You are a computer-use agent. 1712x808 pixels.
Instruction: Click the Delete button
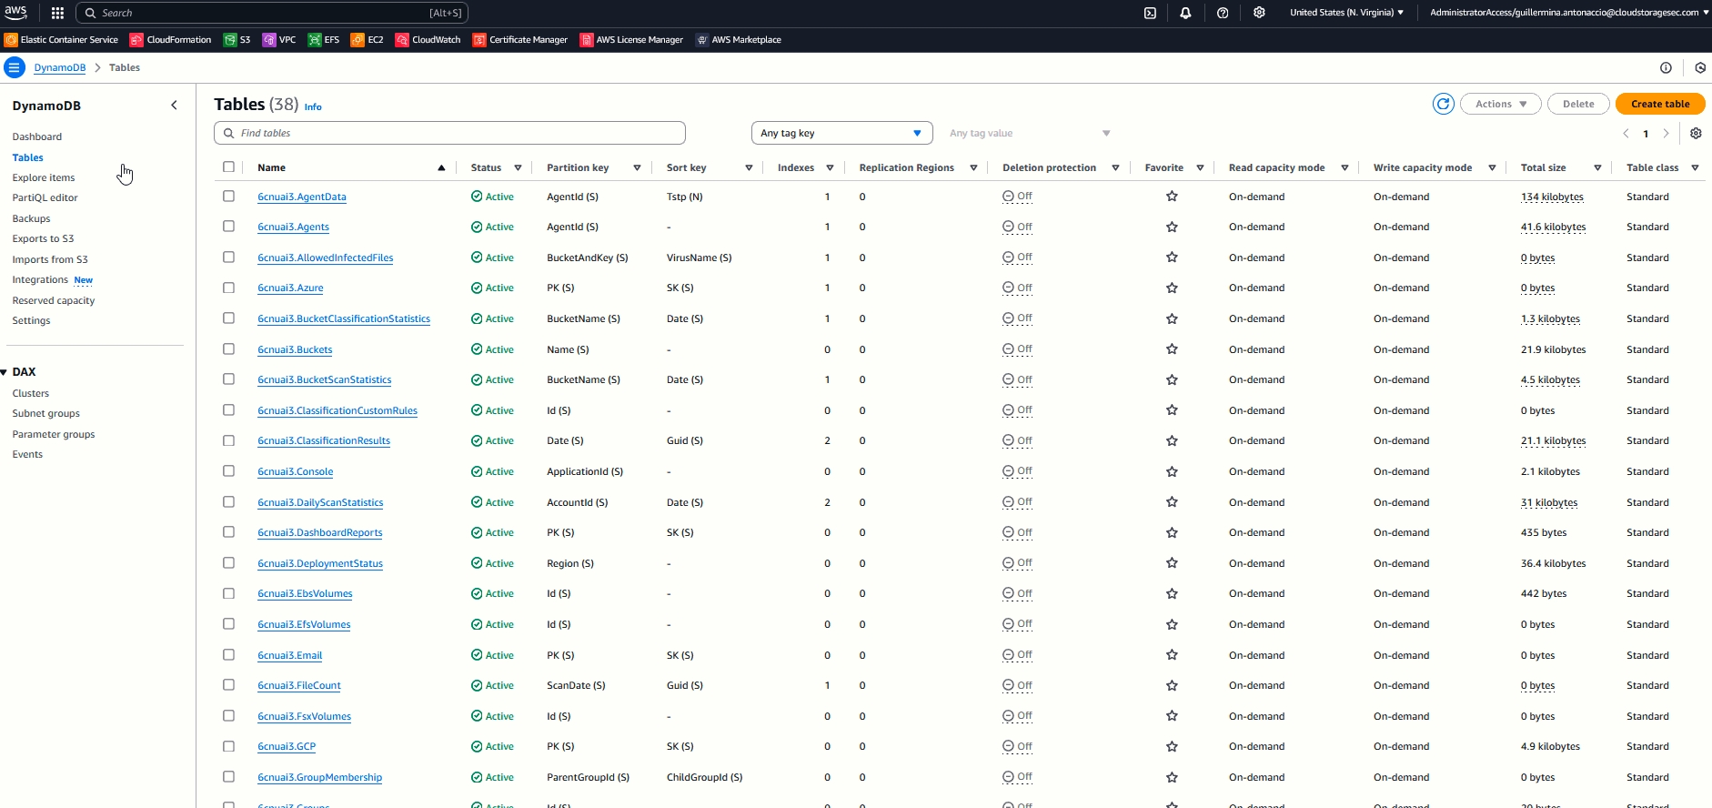click(1578, 104)
